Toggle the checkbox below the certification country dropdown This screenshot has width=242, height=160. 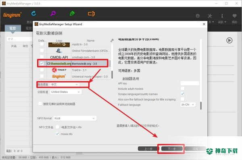[x=40, y=104]
